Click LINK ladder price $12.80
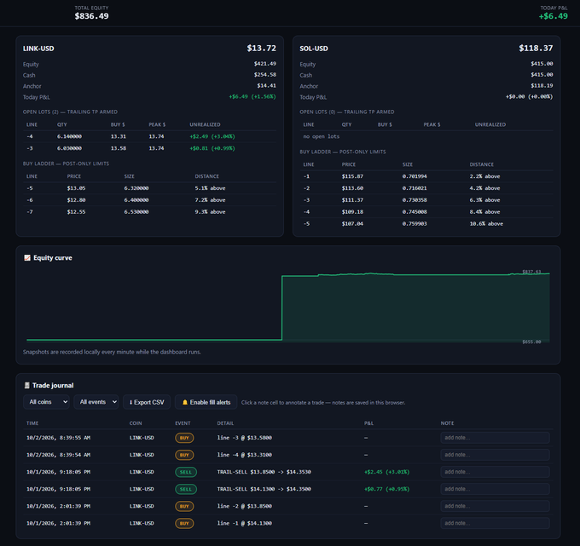This screenshot has width=580, height=546. [x=76, y=200]
